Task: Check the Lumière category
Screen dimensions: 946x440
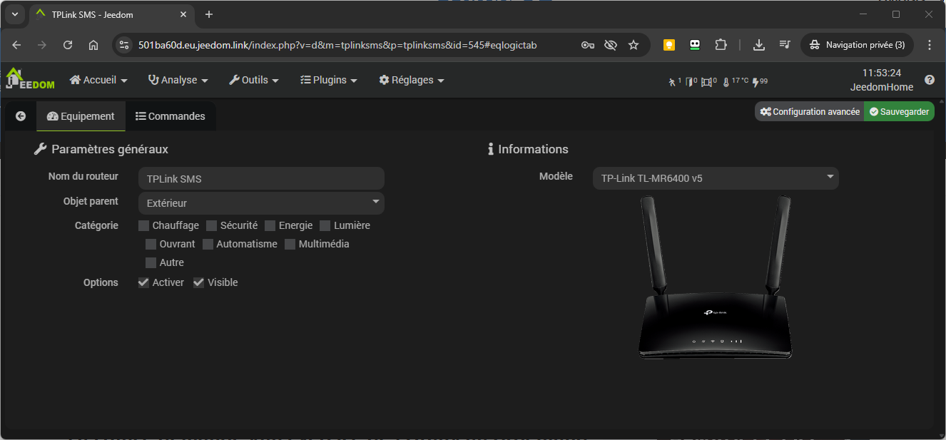Action: [x=325, y=225]
